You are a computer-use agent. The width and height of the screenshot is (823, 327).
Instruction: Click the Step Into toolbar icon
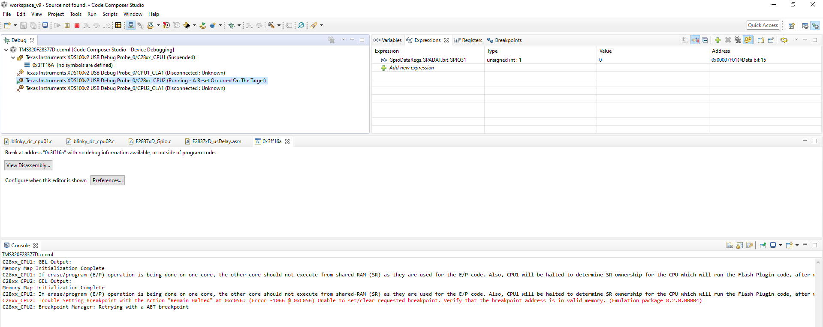coord(87,25)
